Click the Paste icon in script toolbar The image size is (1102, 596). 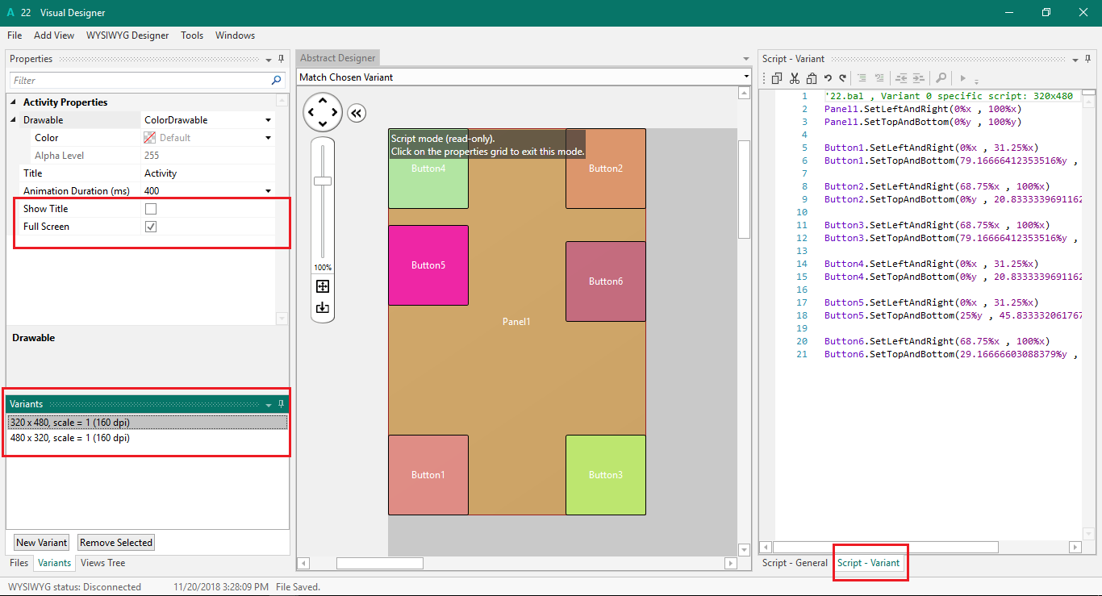point(812,78)
